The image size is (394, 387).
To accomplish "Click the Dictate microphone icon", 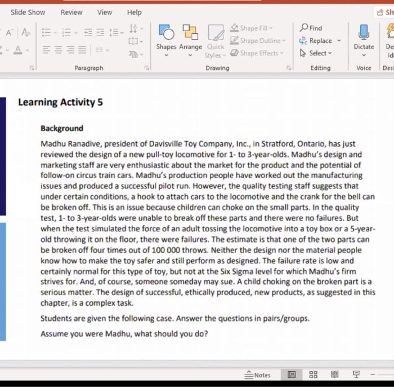I will (364, 32).
